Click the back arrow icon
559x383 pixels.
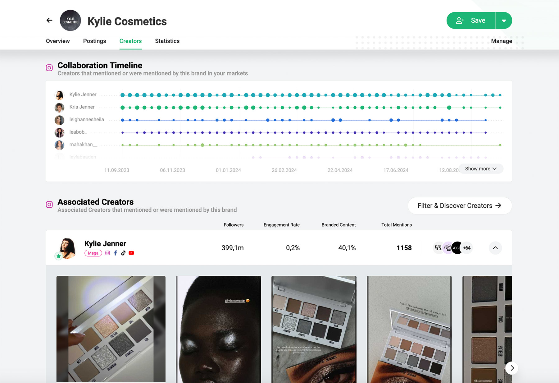pyautogui.click(x=49, y=21)
